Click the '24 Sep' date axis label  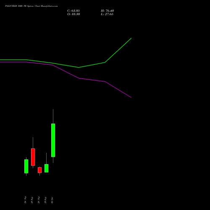coord(25,200)
